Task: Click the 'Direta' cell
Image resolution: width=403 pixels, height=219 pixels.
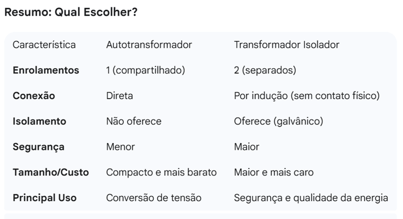Action: point(120,96)
